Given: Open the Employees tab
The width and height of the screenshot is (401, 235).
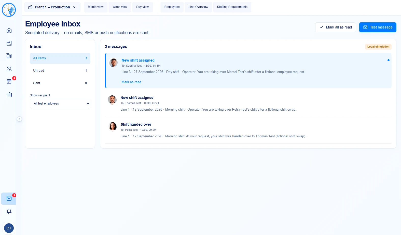Looking at the screenshot, I should coord(172,7).
